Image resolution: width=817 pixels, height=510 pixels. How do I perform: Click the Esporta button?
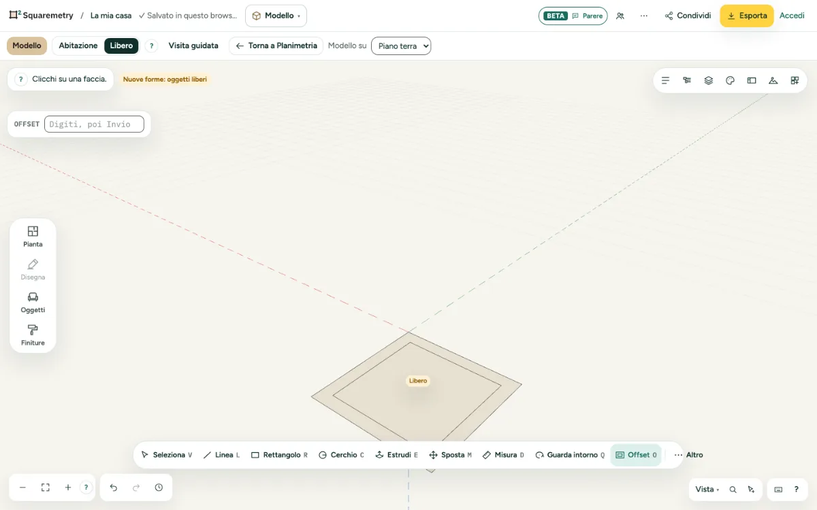pyautogui.click(x=747, y=16)
